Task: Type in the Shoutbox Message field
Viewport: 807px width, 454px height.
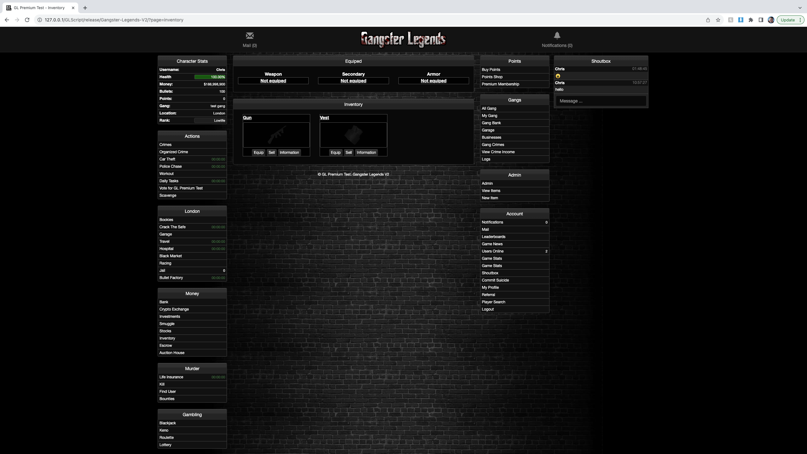Action: [x=601, y=101]
